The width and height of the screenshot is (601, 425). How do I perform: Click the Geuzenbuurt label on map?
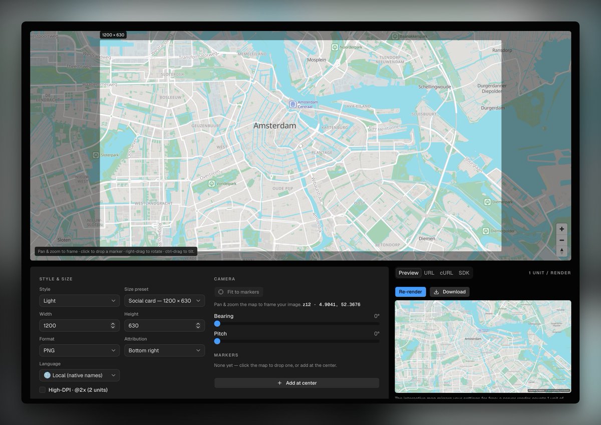206,126
